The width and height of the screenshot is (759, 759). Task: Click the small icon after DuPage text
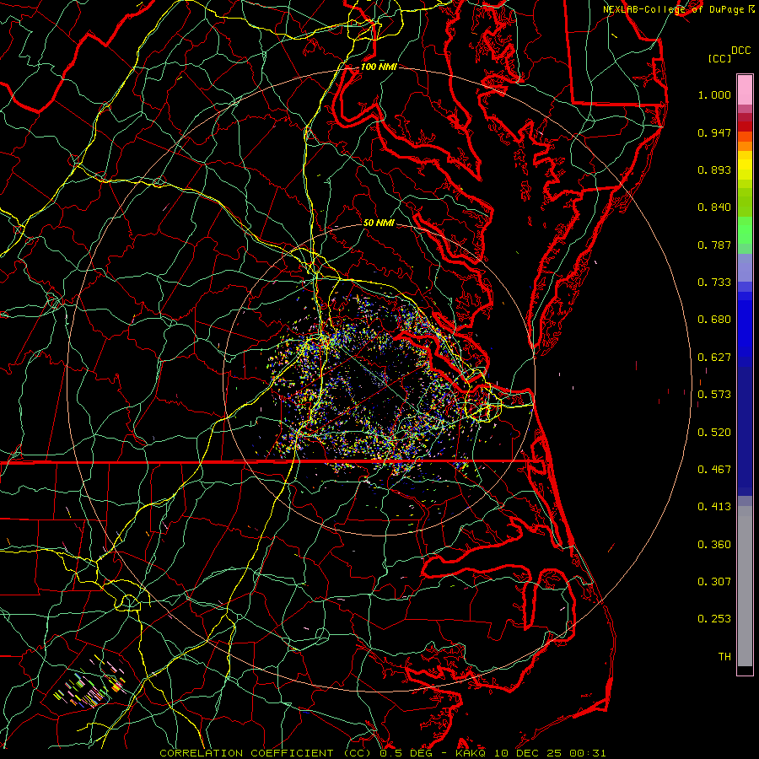[x=751, y=8]
